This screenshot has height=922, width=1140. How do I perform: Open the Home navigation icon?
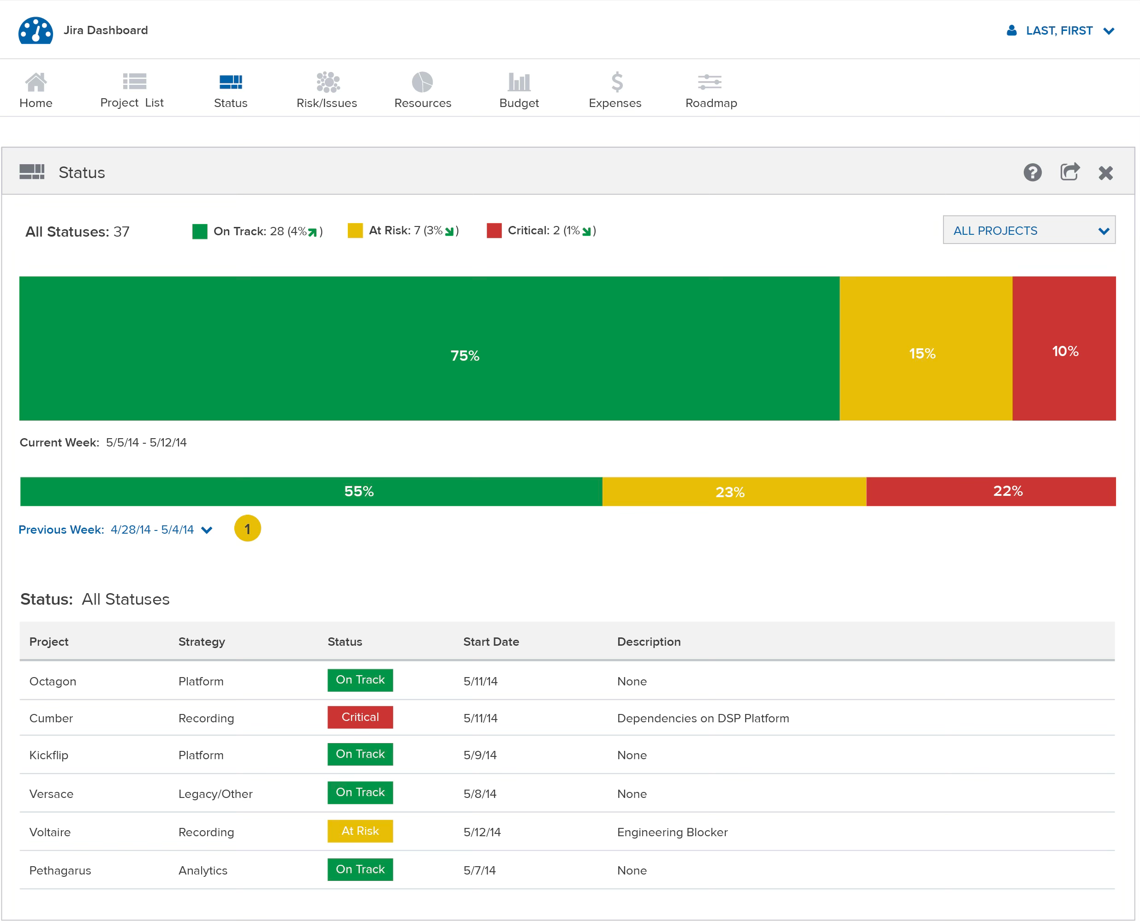tap(36, 82)
